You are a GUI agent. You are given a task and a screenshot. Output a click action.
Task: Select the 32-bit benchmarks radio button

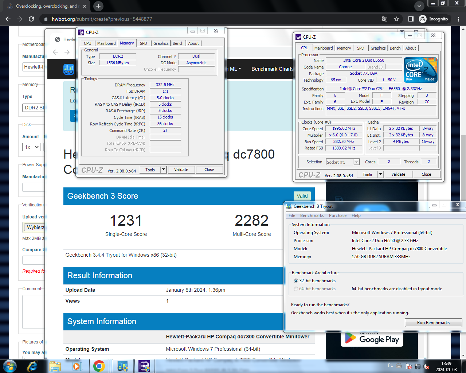296,281
